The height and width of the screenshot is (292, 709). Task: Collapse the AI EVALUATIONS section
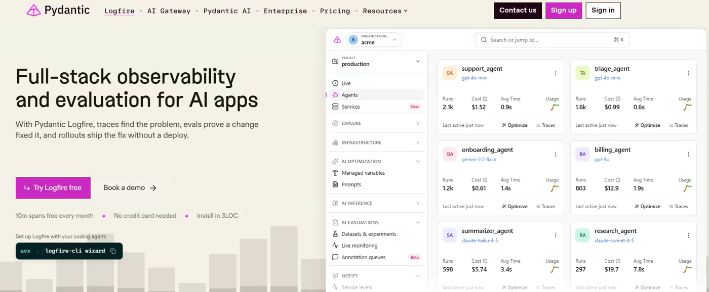coord(376,222)
